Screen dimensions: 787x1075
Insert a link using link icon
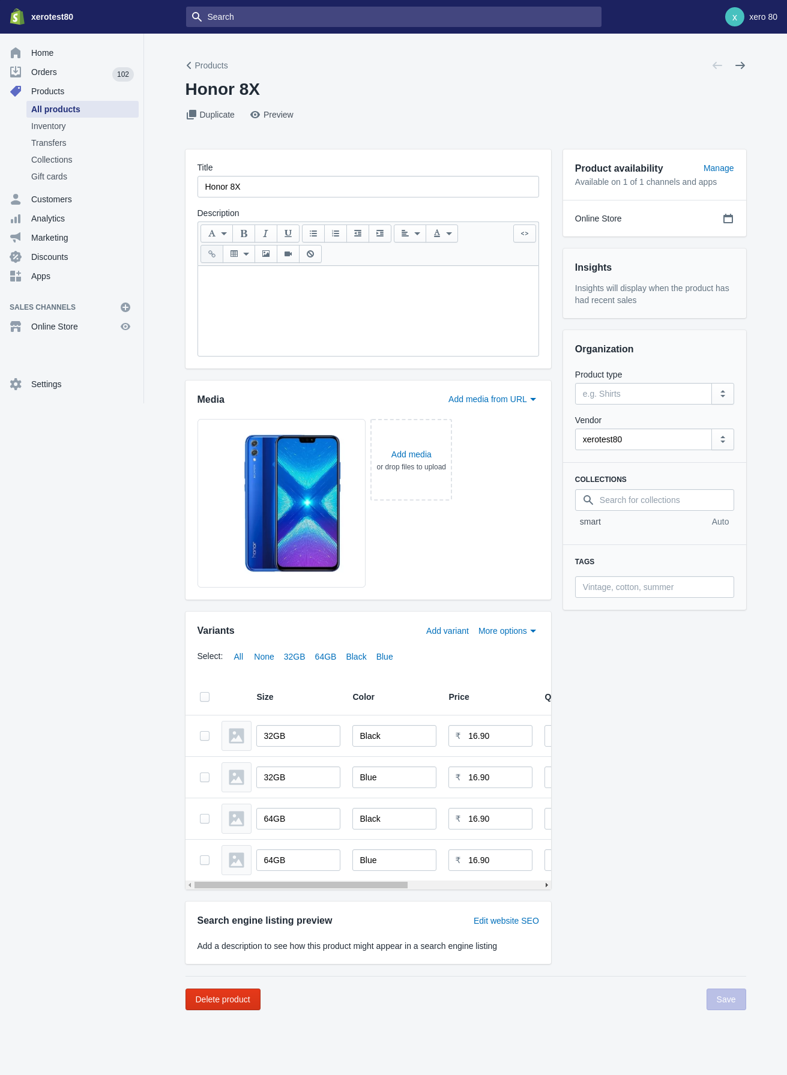click(x=212, y=254)
